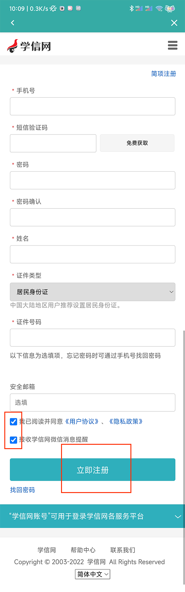Uncheck the 用户协议 agreement checkbox
This screenshot has width=185, height=592.
coord(14,422)
